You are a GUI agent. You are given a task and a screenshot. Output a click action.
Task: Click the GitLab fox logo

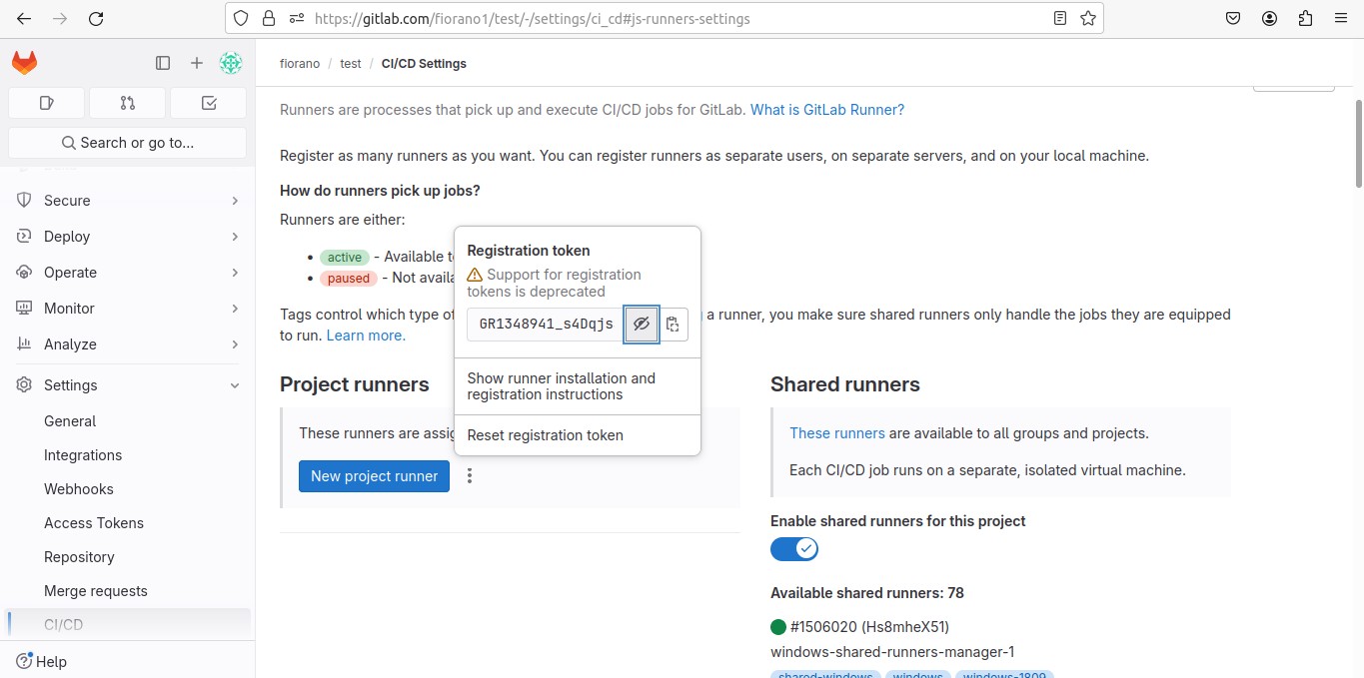coord(24,63)
